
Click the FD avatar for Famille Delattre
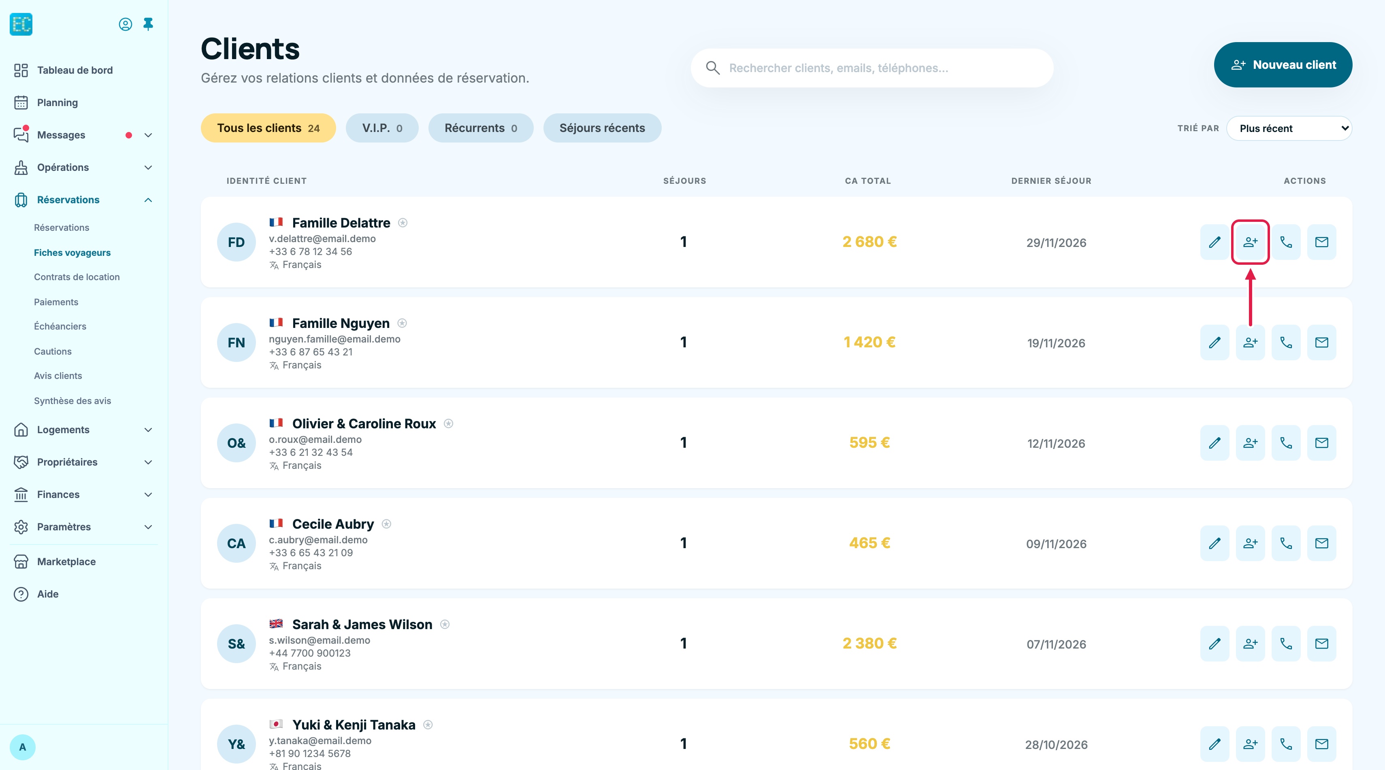[x=236, y=242]
